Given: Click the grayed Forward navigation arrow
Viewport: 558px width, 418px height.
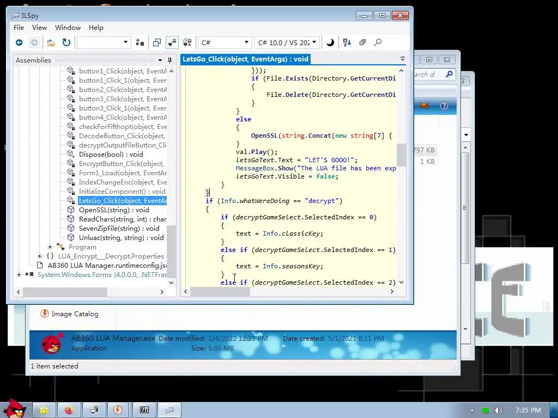Looking at the screenshot, I should click(34, 42).
